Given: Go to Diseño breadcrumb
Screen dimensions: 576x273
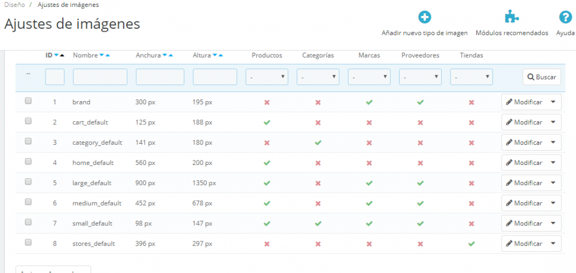Looking at the screenshot, I should tap(14, 5).
